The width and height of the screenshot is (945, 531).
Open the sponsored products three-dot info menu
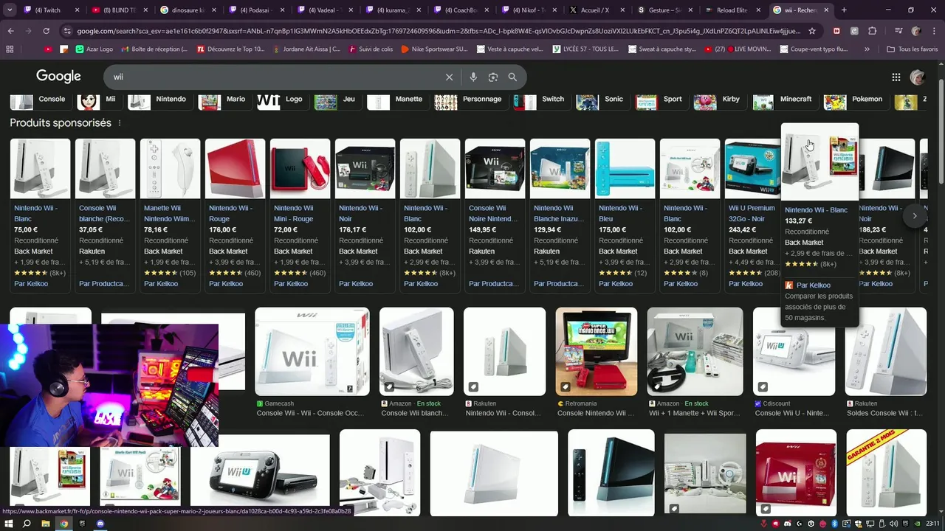120,123
